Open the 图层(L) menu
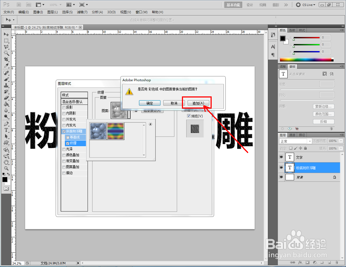 pos(52,12)
